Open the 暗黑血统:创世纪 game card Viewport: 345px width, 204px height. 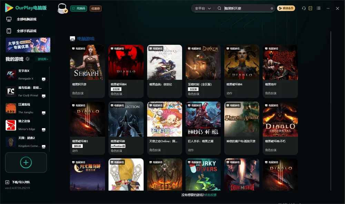coord(165,71)
